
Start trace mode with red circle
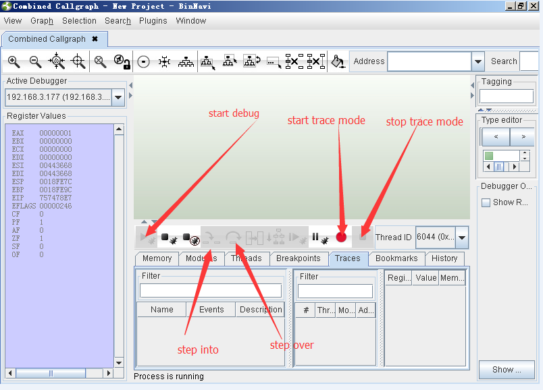341,237
